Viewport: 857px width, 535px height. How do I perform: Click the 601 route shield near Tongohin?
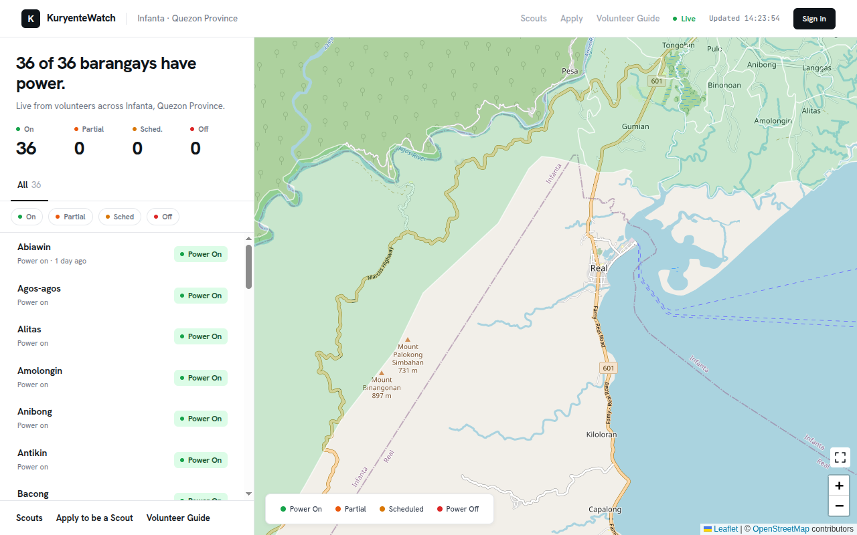tap(656, 81)
